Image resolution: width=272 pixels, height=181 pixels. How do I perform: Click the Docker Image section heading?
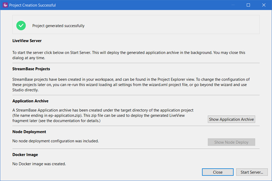(25, 155)
